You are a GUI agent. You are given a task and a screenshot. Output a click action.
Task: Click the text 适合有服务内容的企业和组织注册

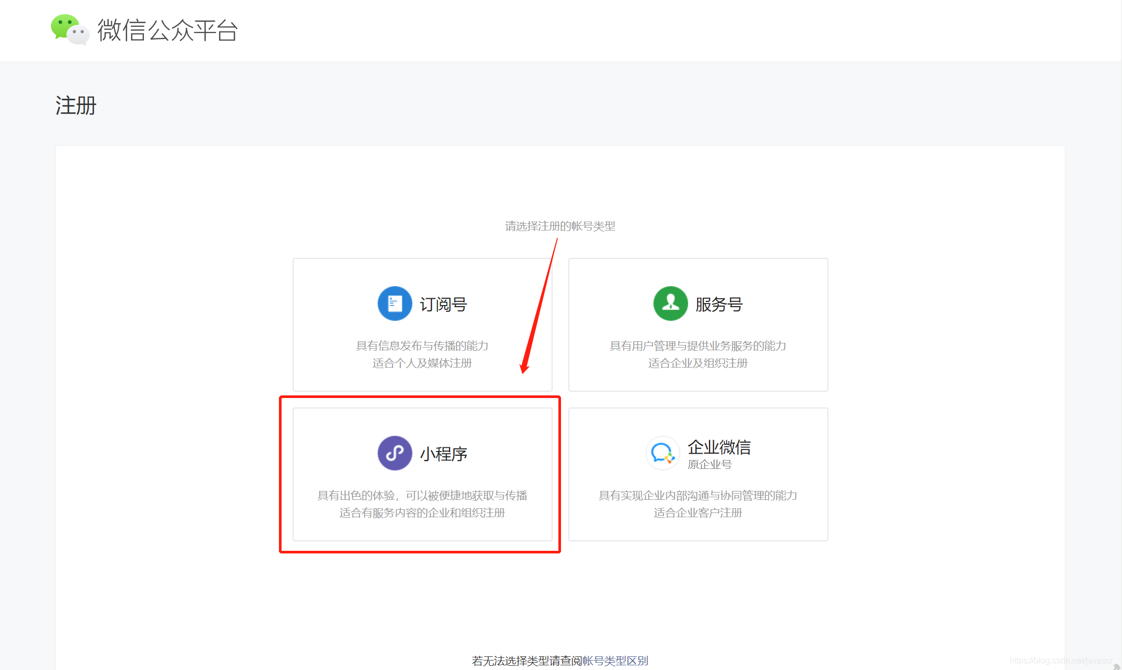coord(422,512)
